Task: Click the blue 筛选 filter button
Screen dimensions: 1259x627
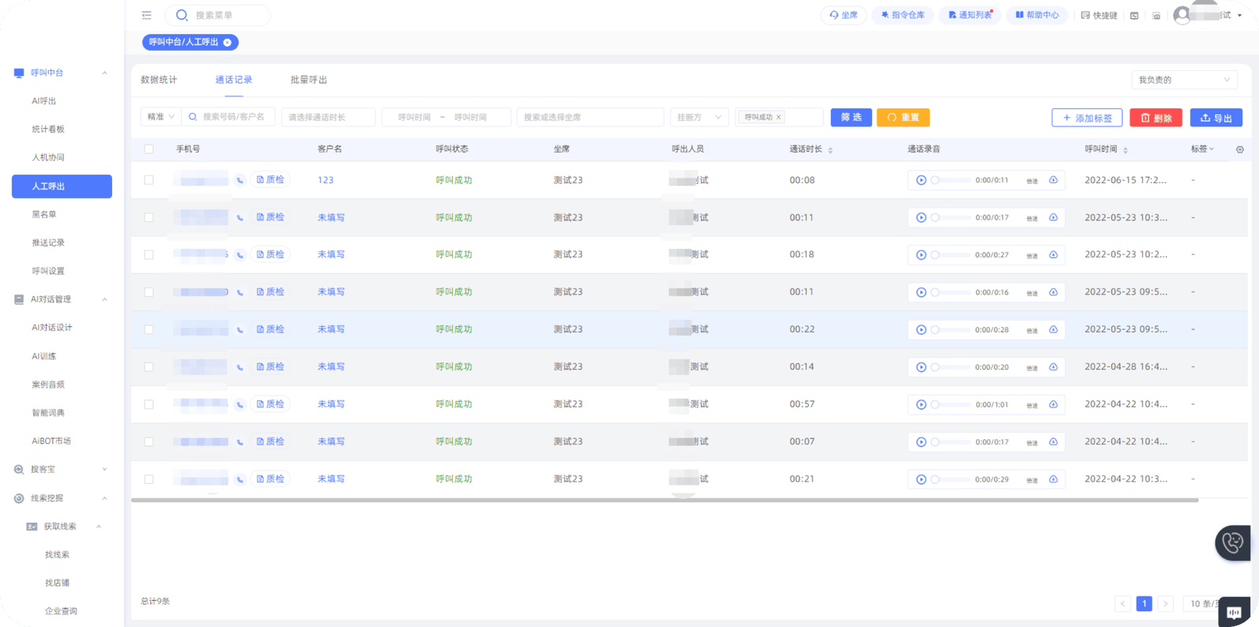Action: tap(851, 118)
